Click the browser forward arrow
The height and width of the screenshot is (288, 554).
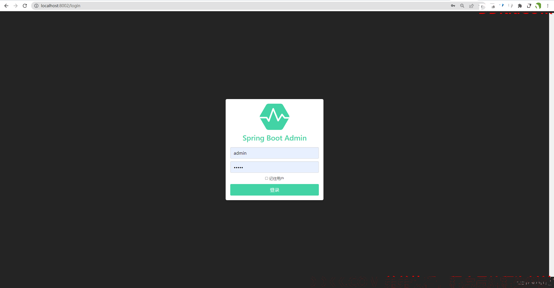pyautogui.click(x=16, y=6)
